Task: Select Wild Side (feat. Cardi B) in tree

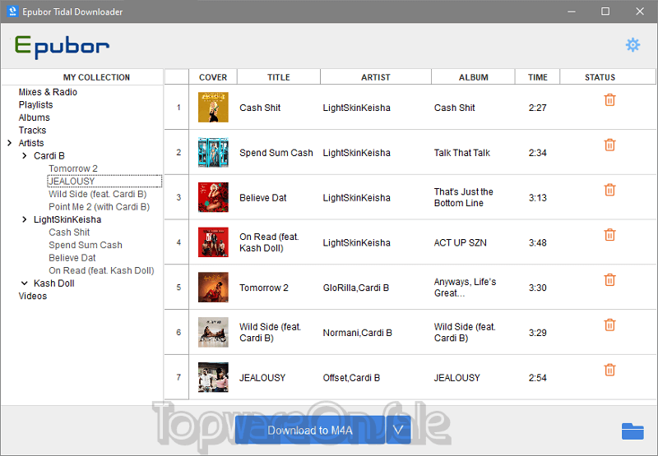Action: 97,194
